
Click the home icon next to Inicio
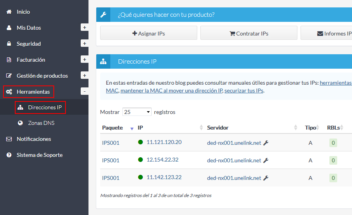[x=9, y=12]
